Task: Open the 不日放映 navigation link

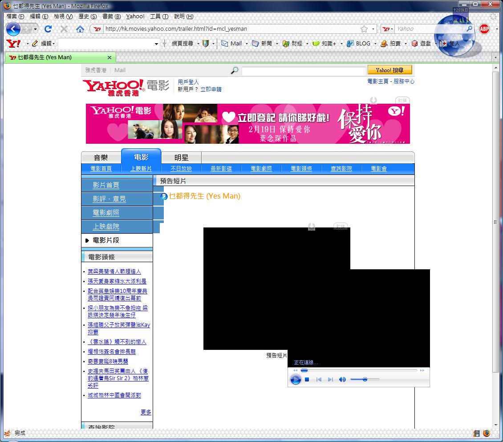Action: (x=181, y=169)
